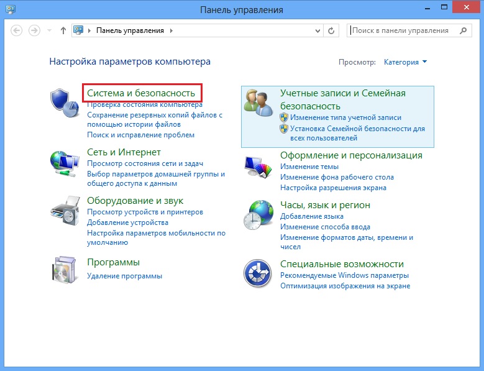Click Изменение темы link

(x=309, y=167)
